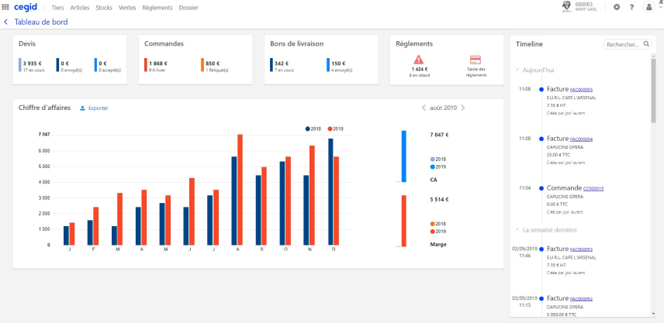
Task: Click the upload icon beside Exporter
Action: pos(83,108)
